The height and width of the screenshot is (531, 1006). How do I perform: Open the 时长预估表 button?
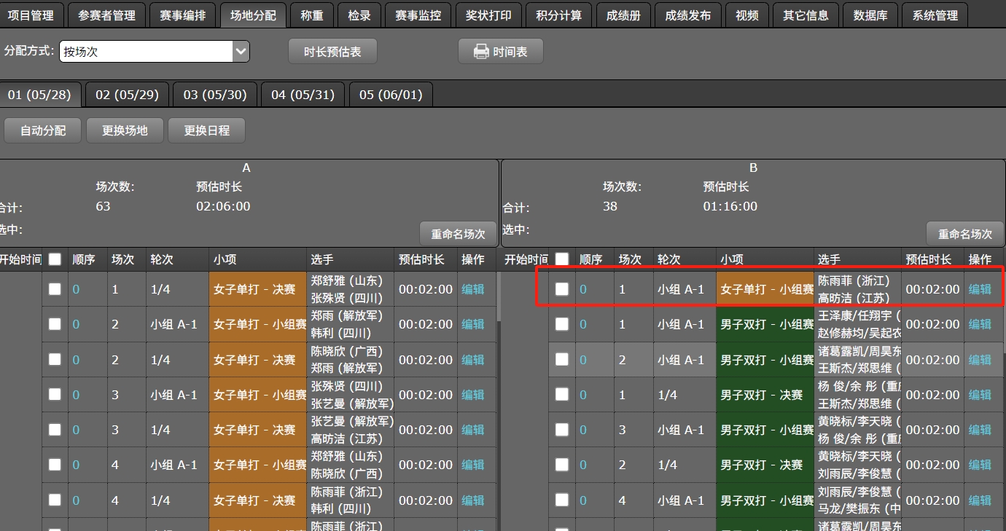point(332,52)
